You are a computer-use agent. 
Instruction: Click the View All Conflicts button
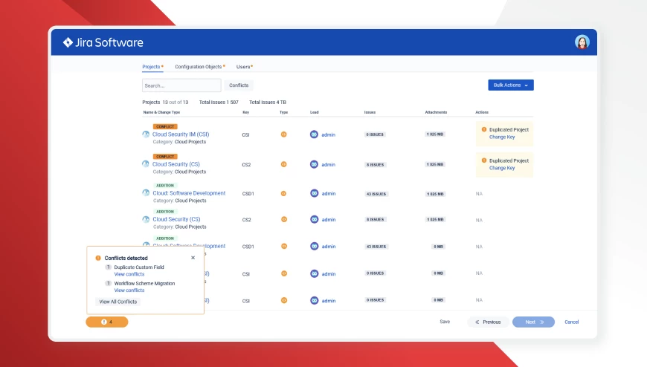pyautogui.click(x=118, y=302)
